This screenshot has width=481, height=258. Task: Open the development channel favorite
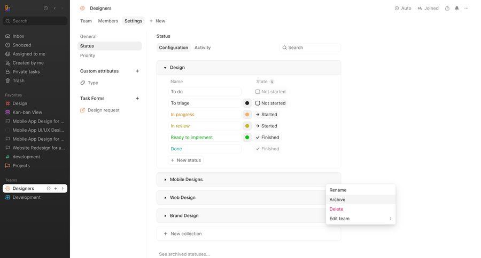[35, 157]
